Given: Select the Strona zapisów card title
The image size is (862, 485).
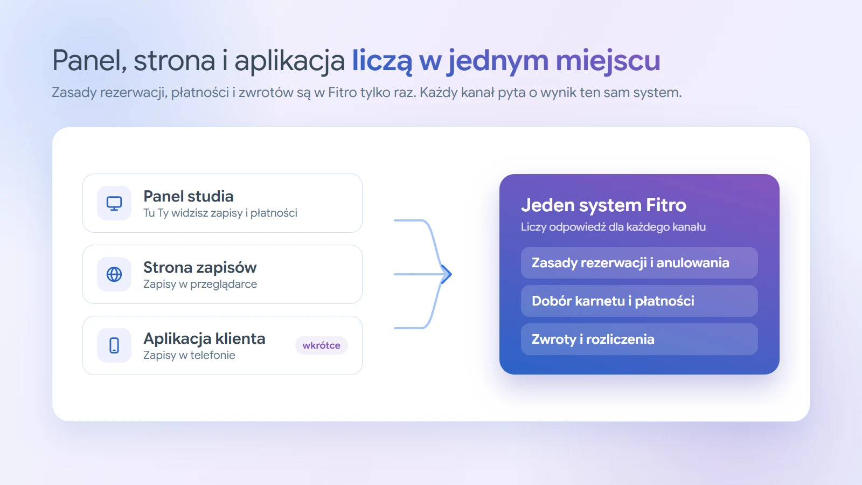Looking at the screenshot, I should (x=200, y=267).
